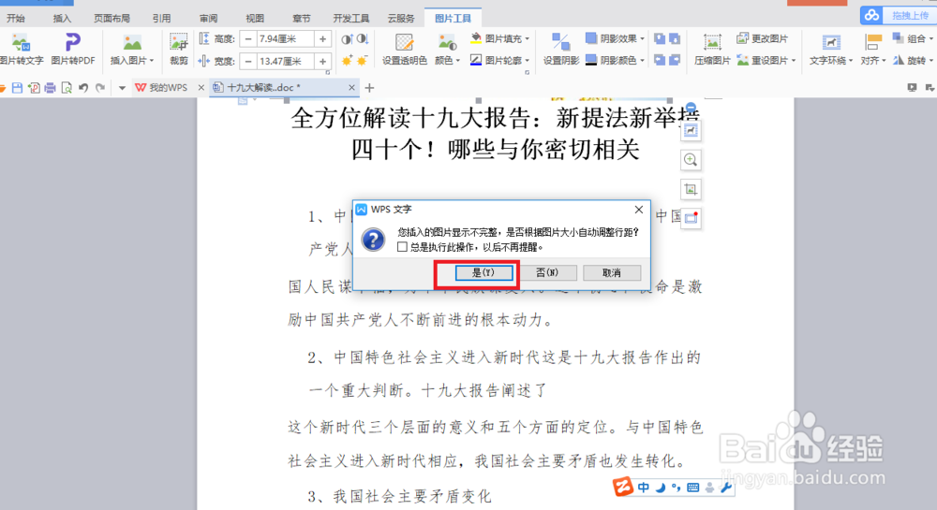Increase 宽度 width with plus
Viewport: 937px width, 510px height.
click(322, 61)
